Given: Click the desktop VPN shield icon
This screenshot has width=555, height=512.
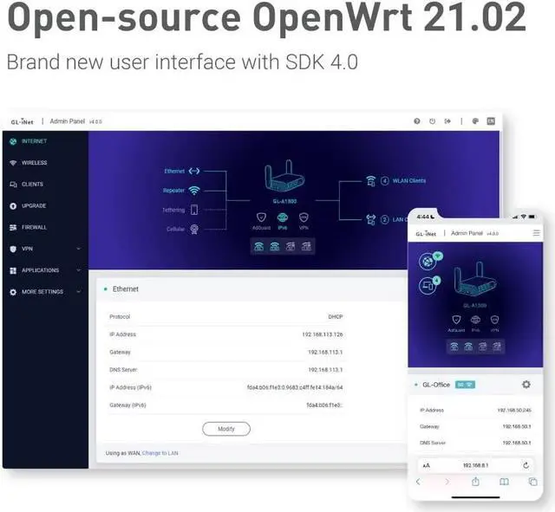Looking at the screenshot, I should tap(304, 217).
